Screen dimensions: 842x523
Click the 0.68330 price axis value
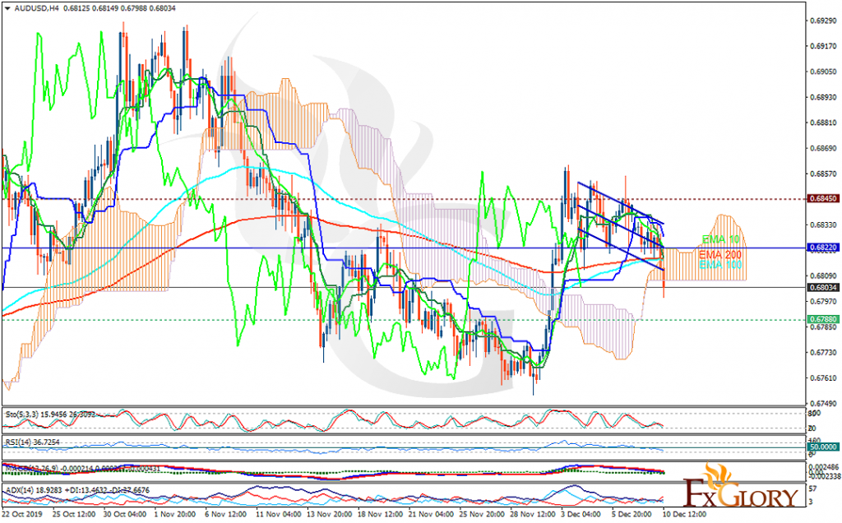(823, 224)
